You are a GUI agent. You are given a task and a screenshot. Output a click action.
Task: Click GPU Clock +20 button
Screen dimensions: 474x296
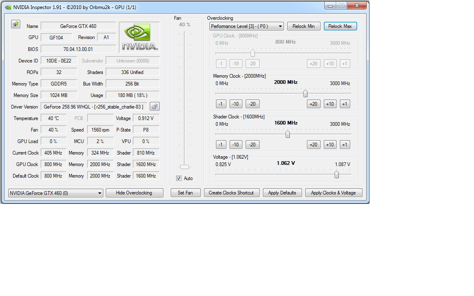pyautogui.click(x=314, y=64)
